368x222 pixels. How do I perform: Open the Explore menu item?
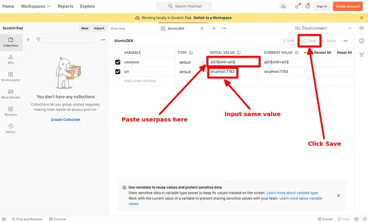pos(87,6)
